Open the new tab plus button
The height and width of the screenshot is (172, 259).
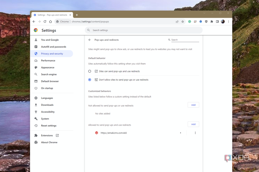pos(77,15)
